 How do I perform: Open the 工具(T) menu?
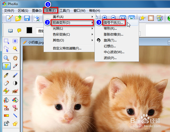(65, 11)
